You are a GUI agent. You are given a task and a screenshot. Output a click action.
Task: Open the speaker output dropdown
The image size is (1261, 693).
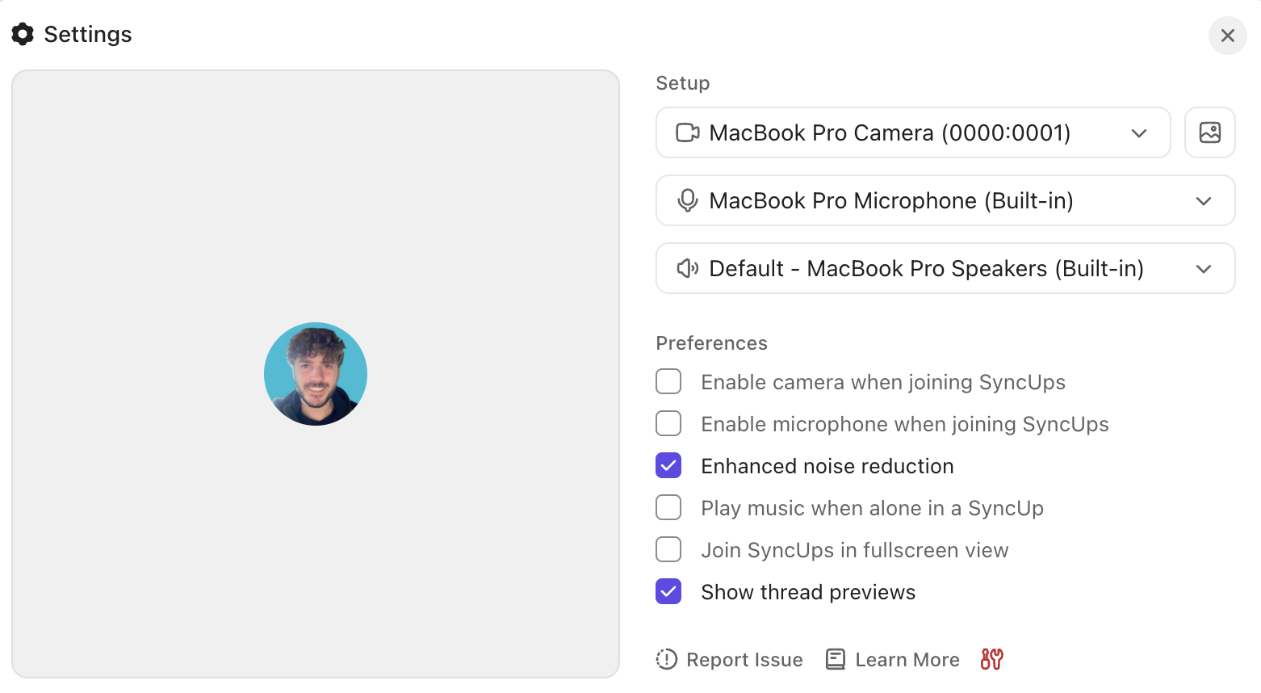1203,268
